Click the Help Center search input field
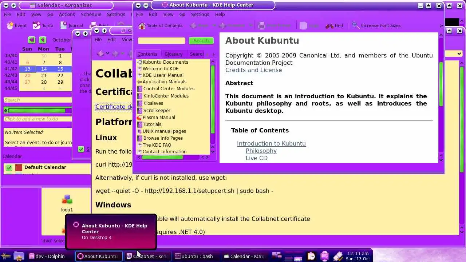The height and width of the screenshot is (262, 466). (161, 40)
